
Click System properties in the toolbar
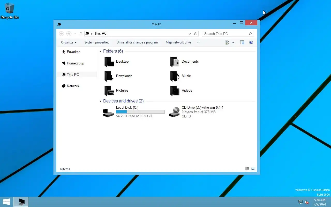click(x=97, y=42)
